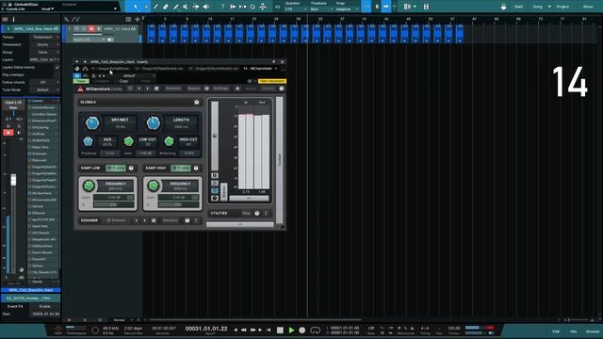Toggle the Autoscroll button in toolbar
This screenshot has width=603, height=339.
[385, 7]
